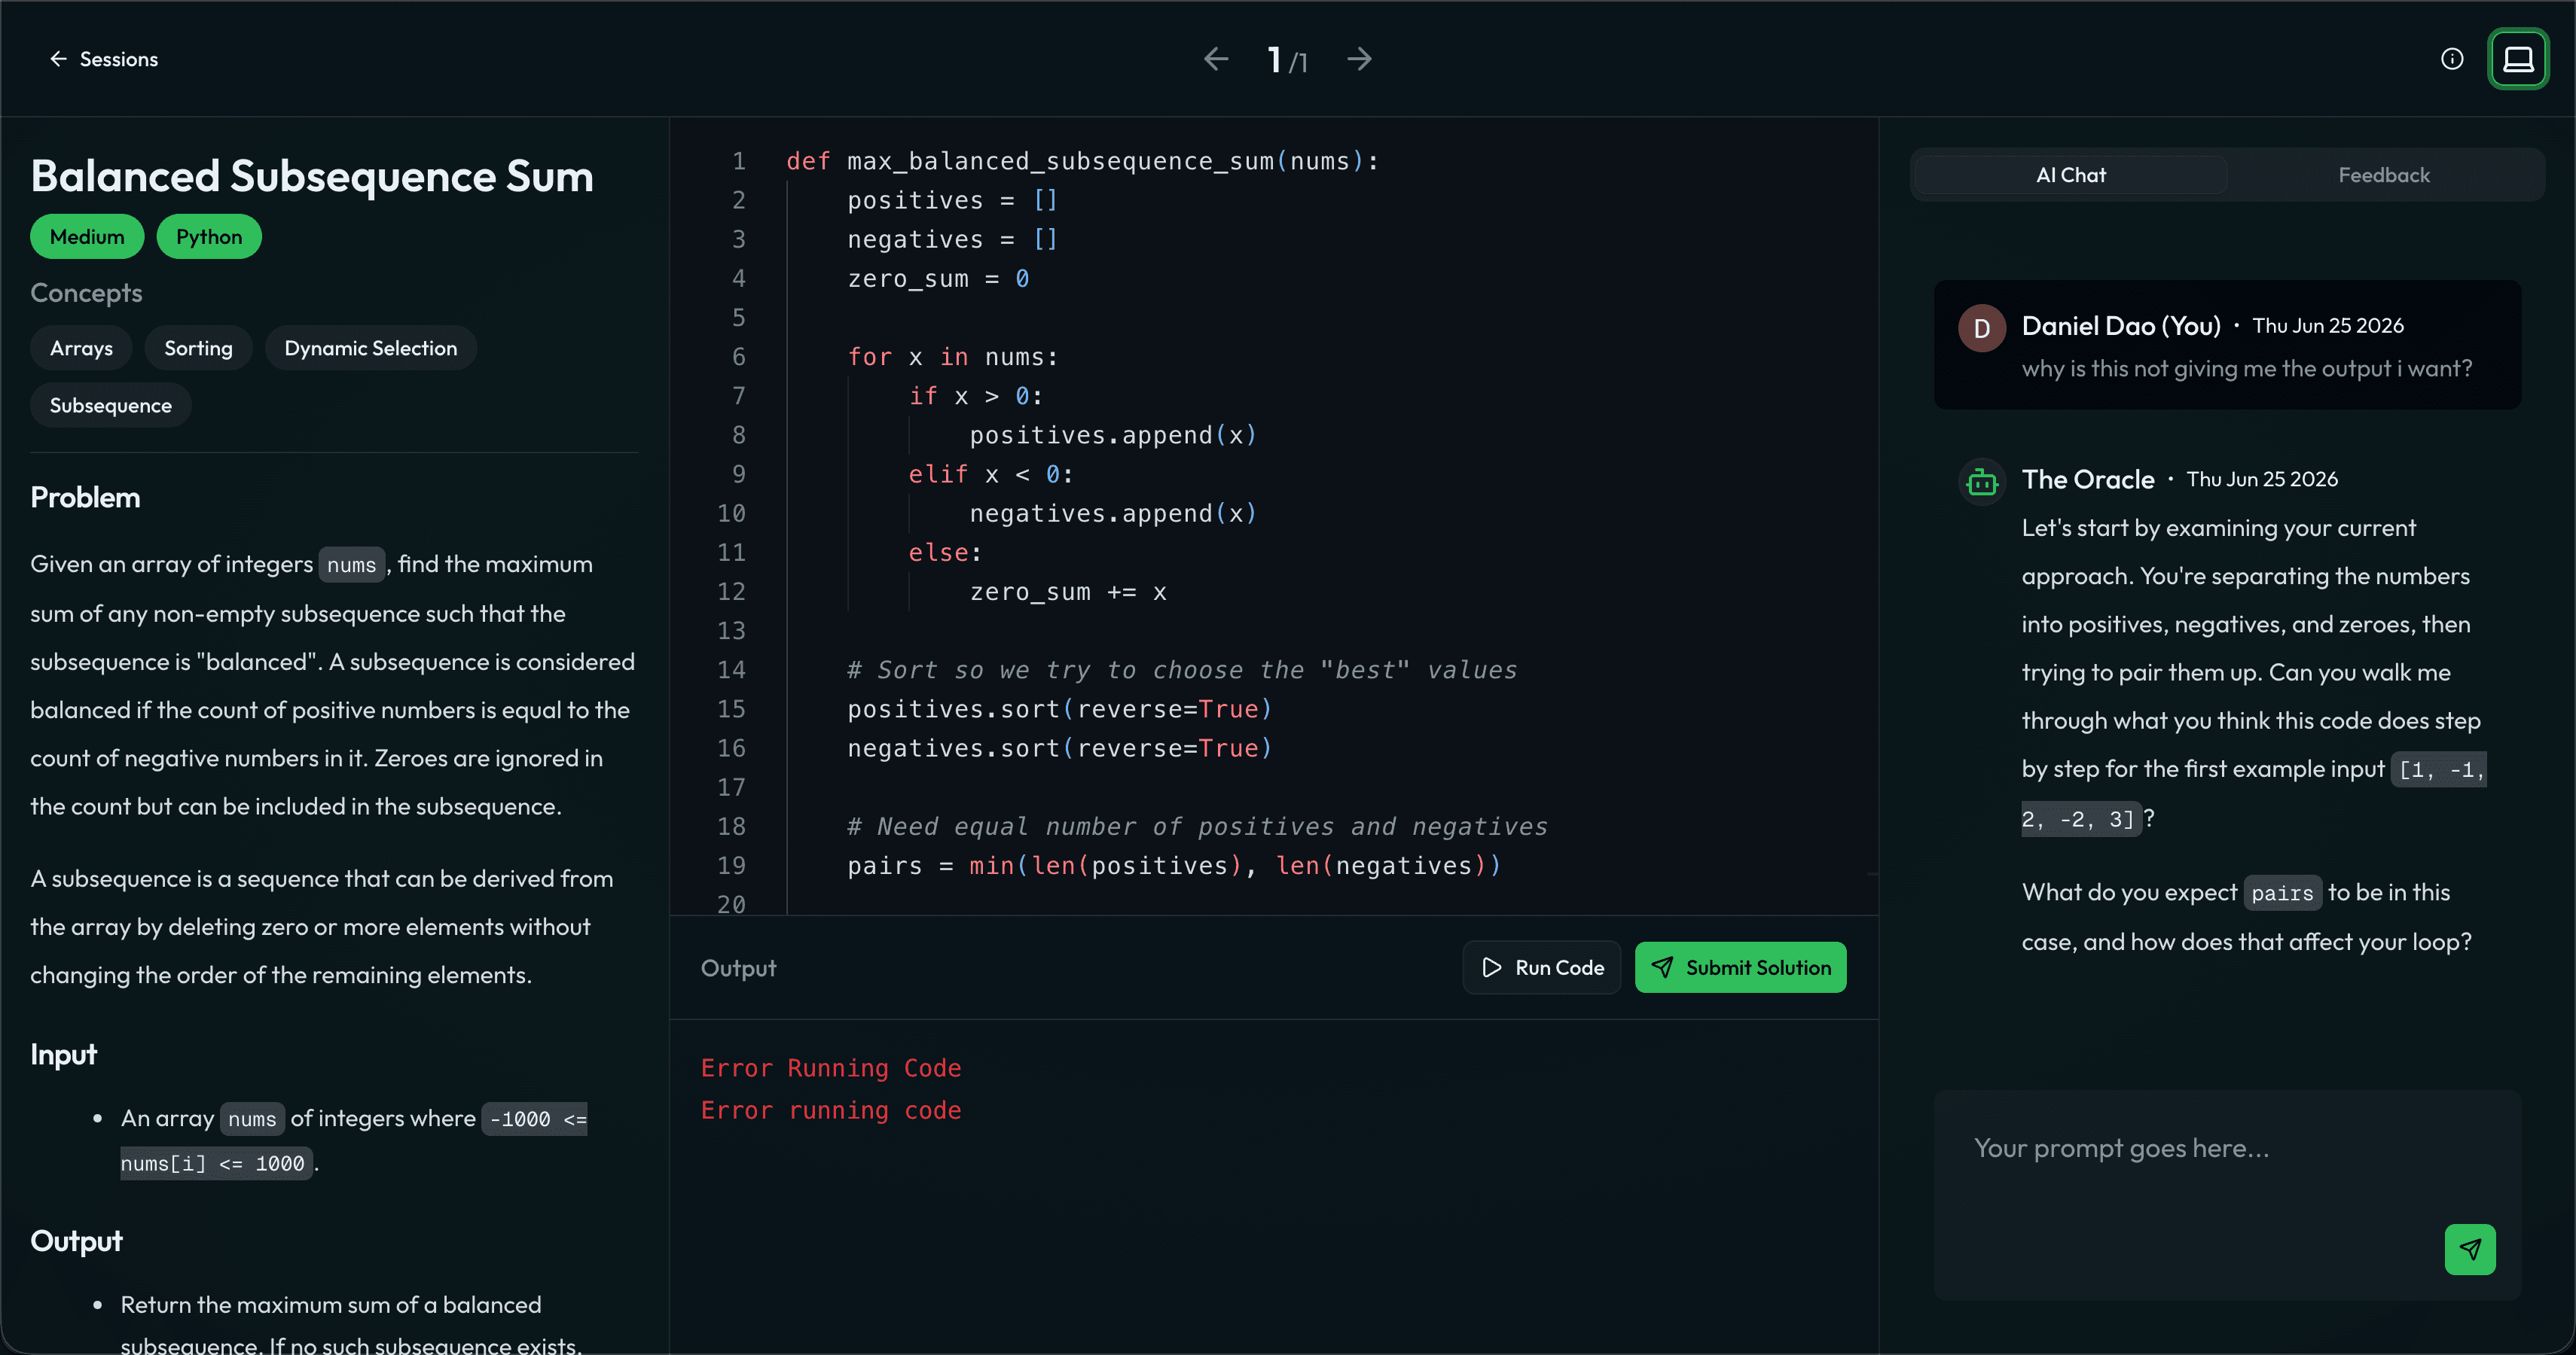Click the 'Balanced Subsequence Sum' title

(x=312, y=176)
